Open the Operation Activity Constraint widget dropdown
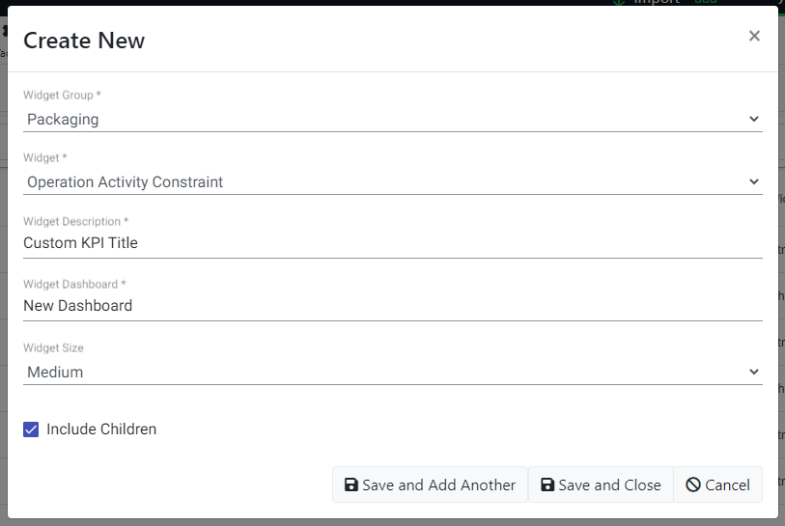 click(x=386, y=181)
